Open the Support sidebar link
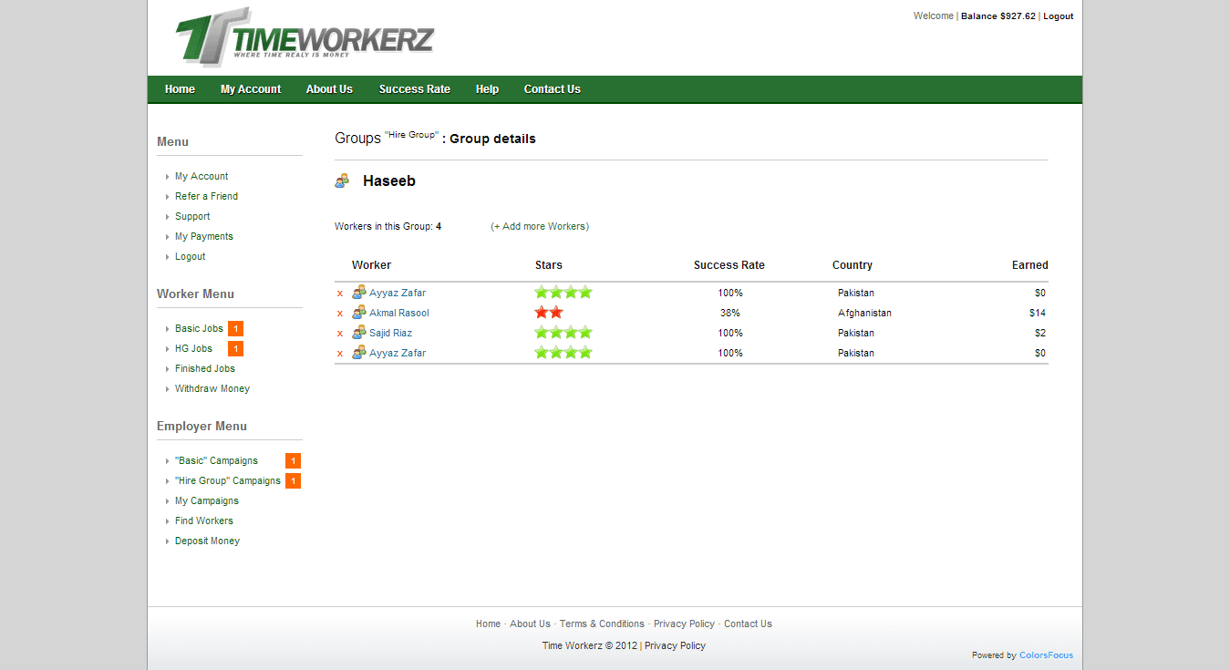 point(192,217)
